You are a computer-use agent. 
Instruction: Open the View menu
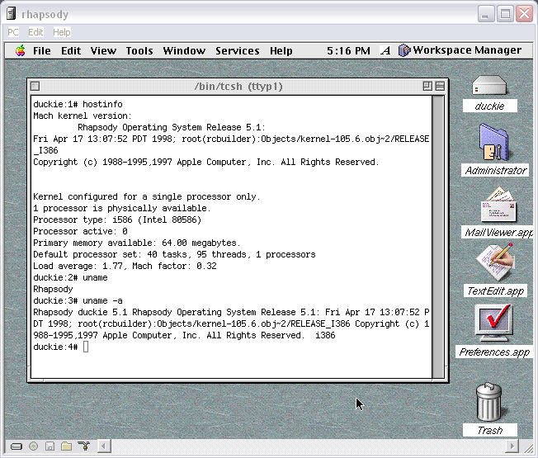pos(103,51)
